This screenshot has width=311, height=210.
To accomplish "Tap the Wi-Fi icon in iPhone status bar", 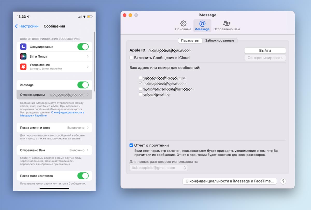I will coord(84,17).
